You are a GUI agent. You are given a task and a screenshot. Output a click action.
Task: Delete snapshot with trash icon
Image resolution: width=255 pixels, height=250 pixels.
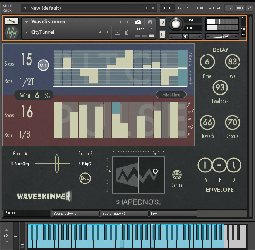[x=126, y=33]
